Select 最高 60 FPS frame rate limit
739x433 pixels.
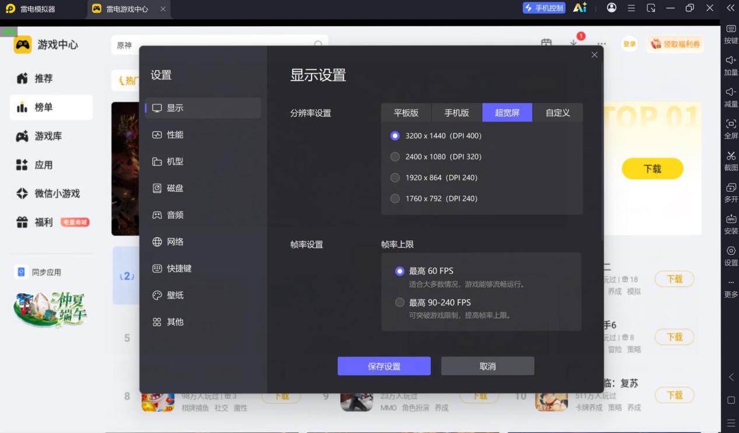[425, 271]
